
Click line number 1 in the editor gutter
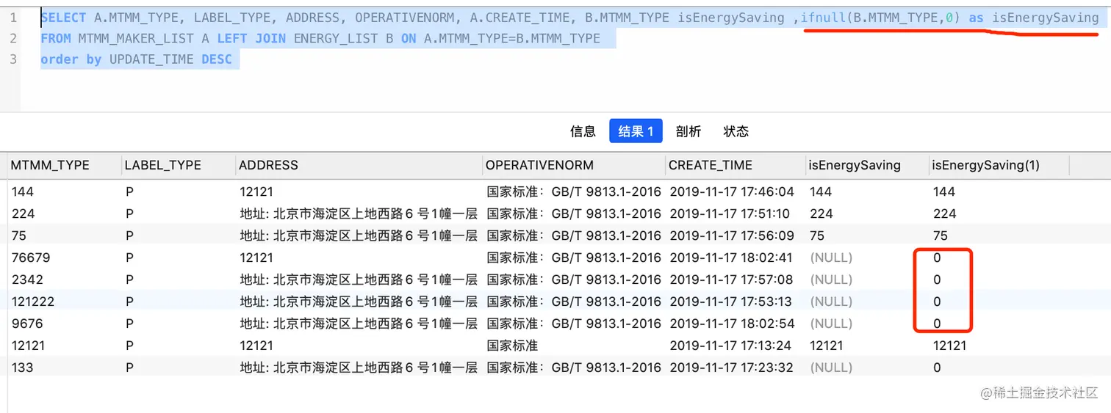point(13,18)
